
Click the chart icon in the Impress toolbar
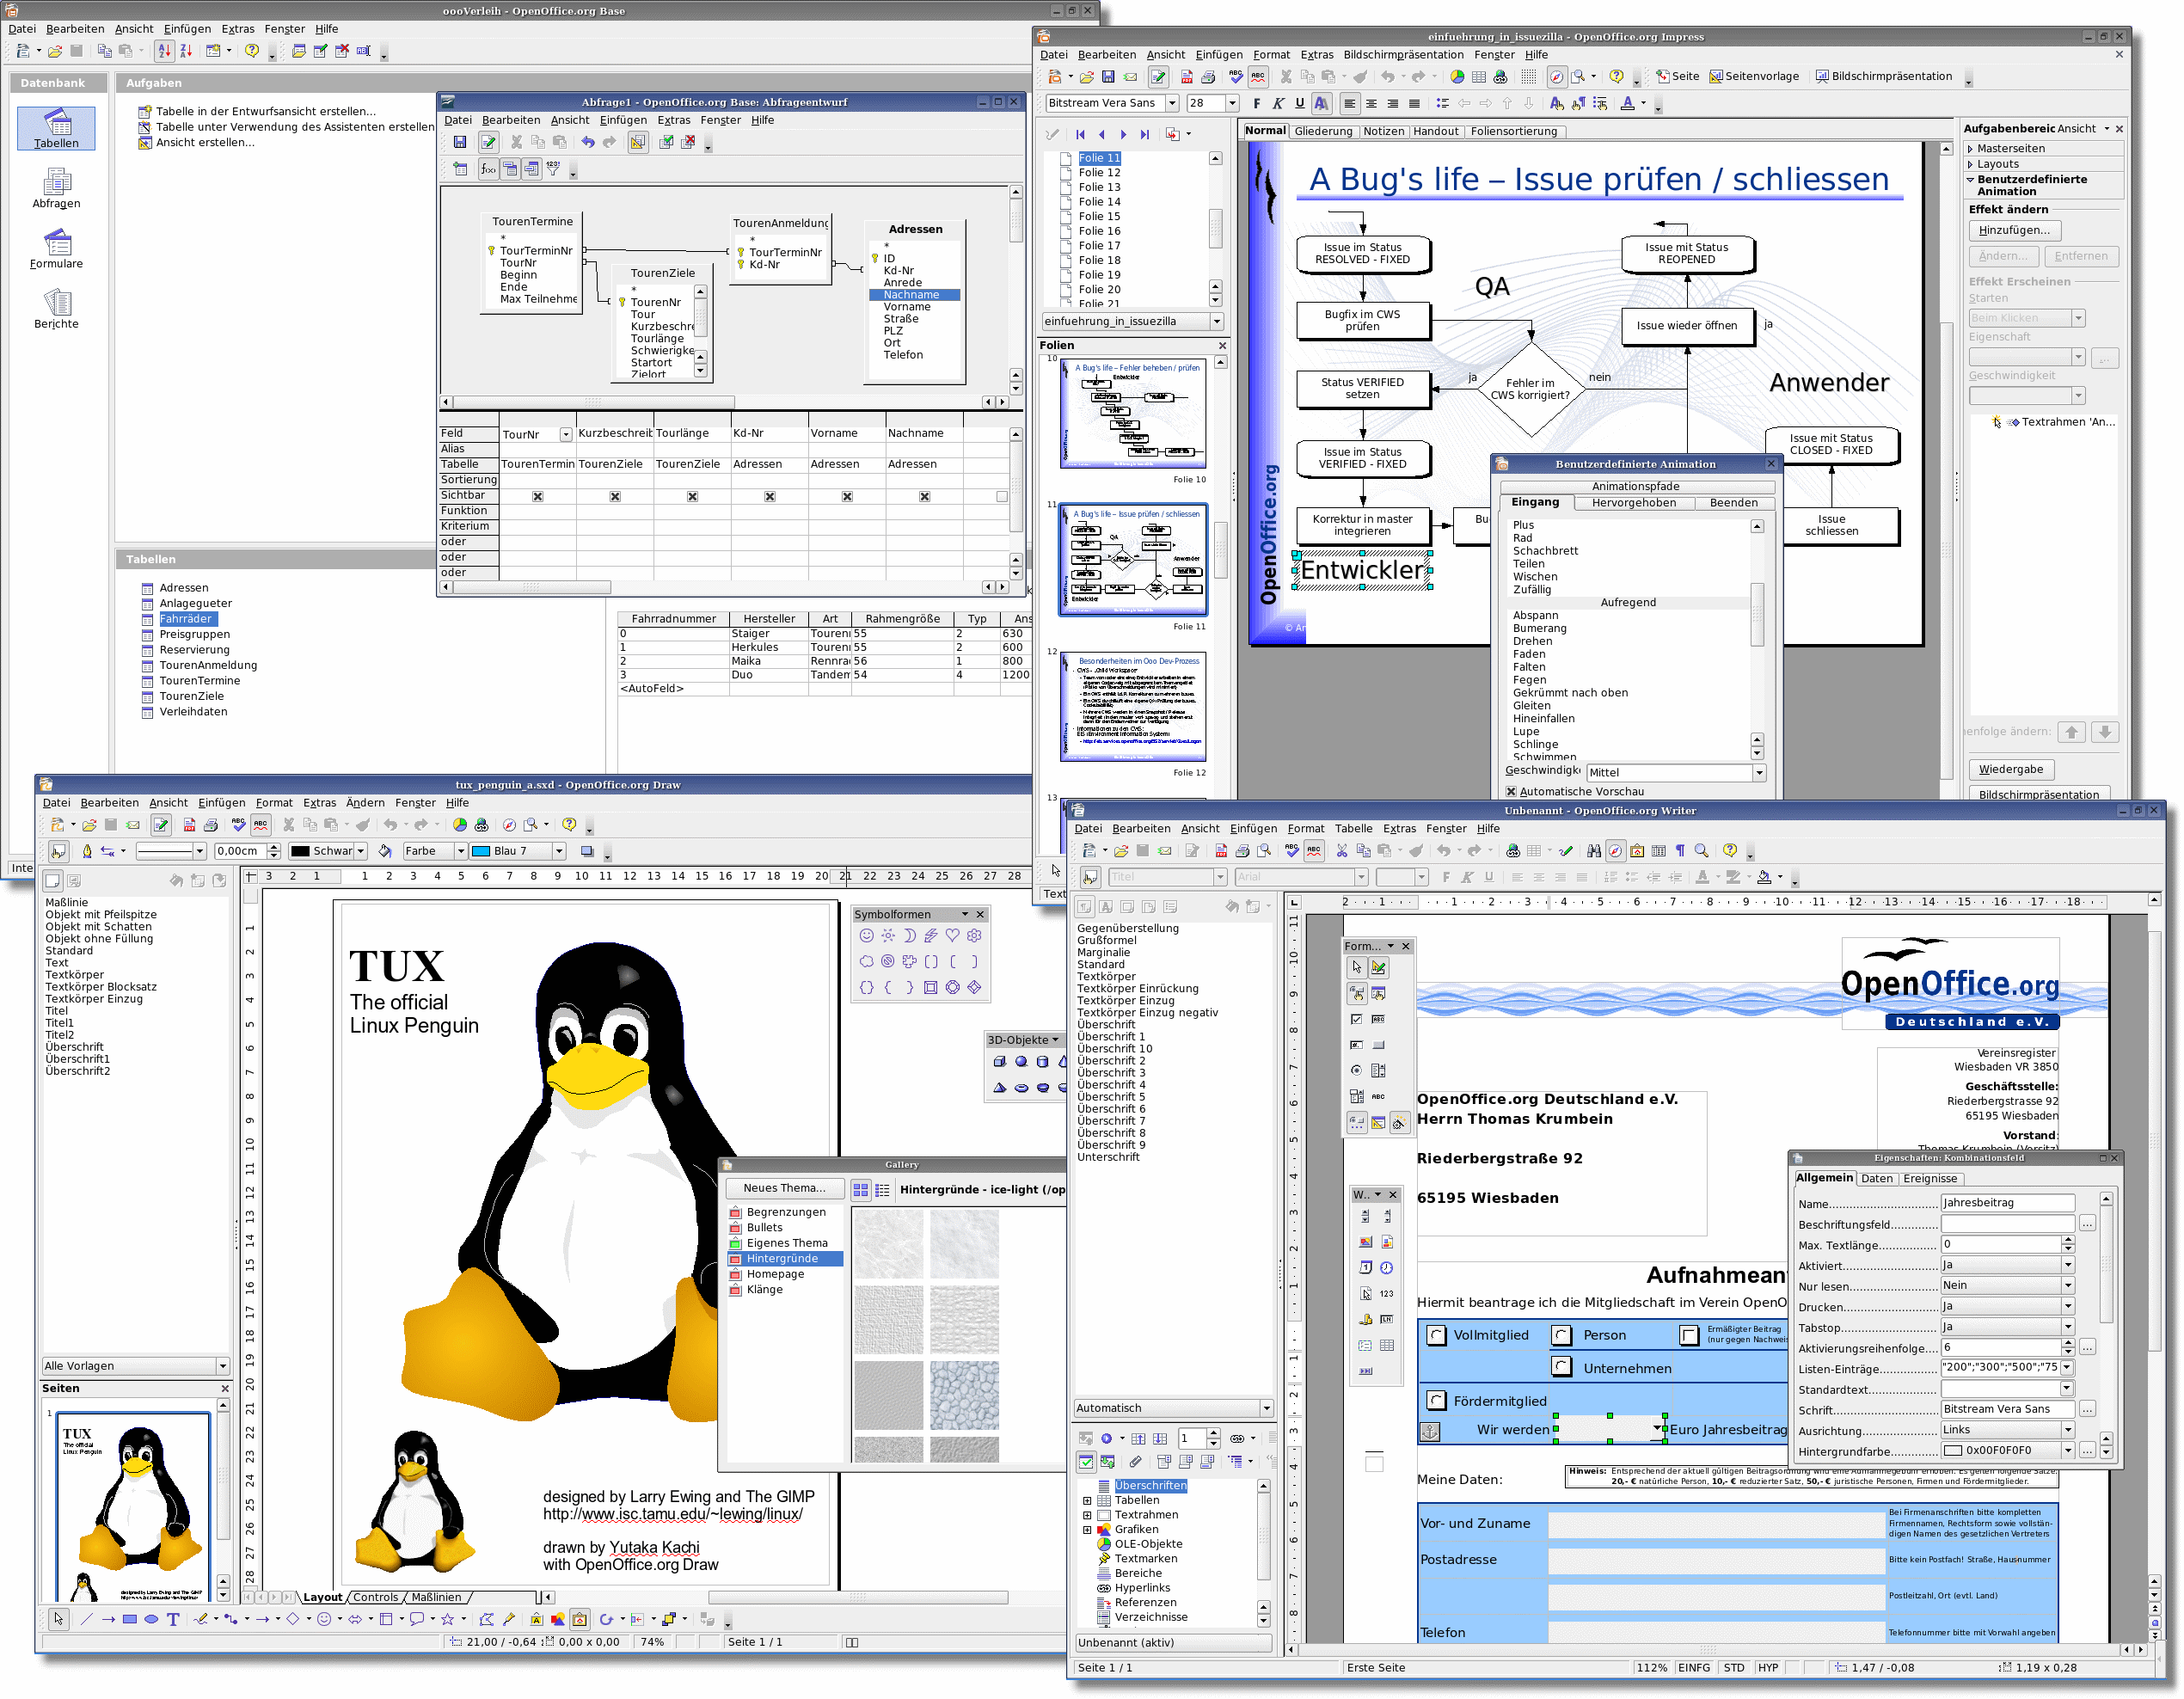click(x=1457, y=77)
